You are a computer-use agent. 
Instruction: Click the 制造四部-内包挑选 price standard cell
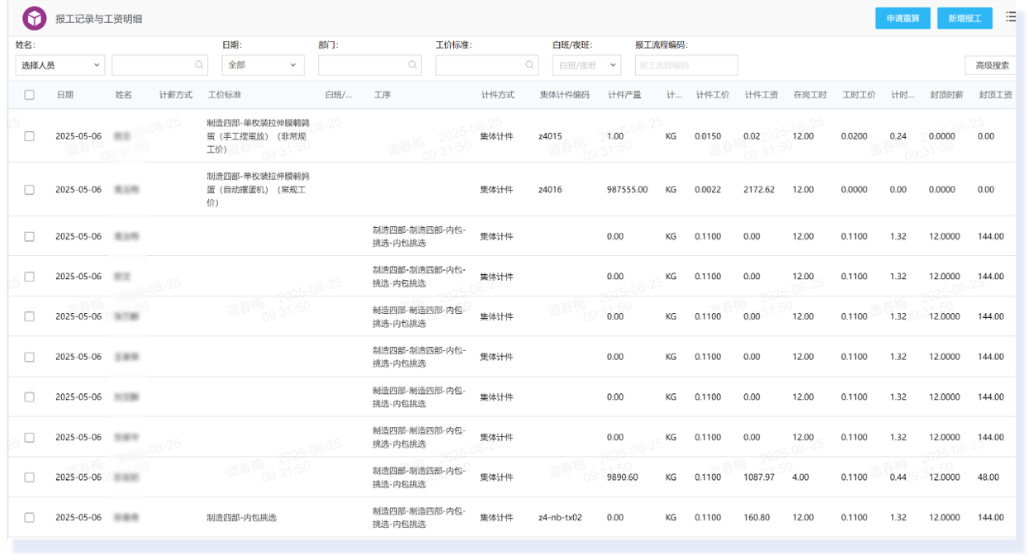[x=241, y=518]
